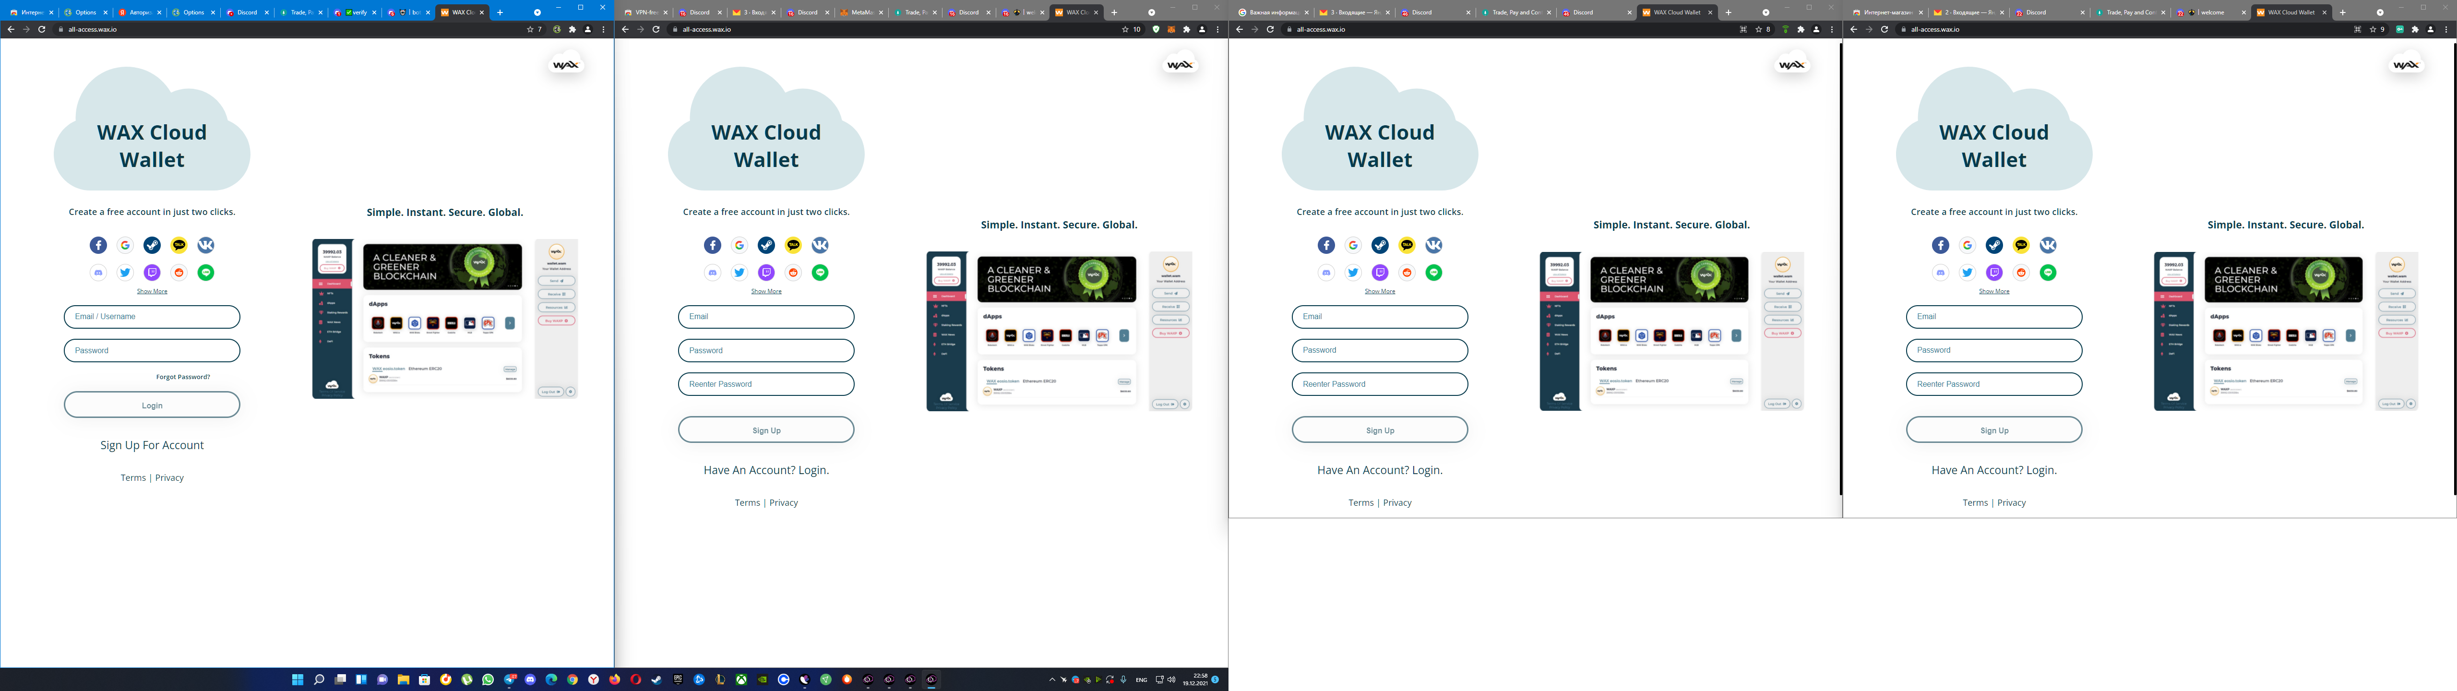Open VPN-free tab in second window

click(x=646, y=12)
